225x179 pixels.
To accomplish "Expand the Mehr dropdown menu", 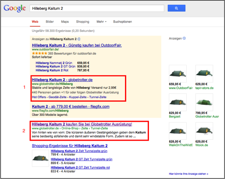I will pyautogui.click(x=101, y=22).
